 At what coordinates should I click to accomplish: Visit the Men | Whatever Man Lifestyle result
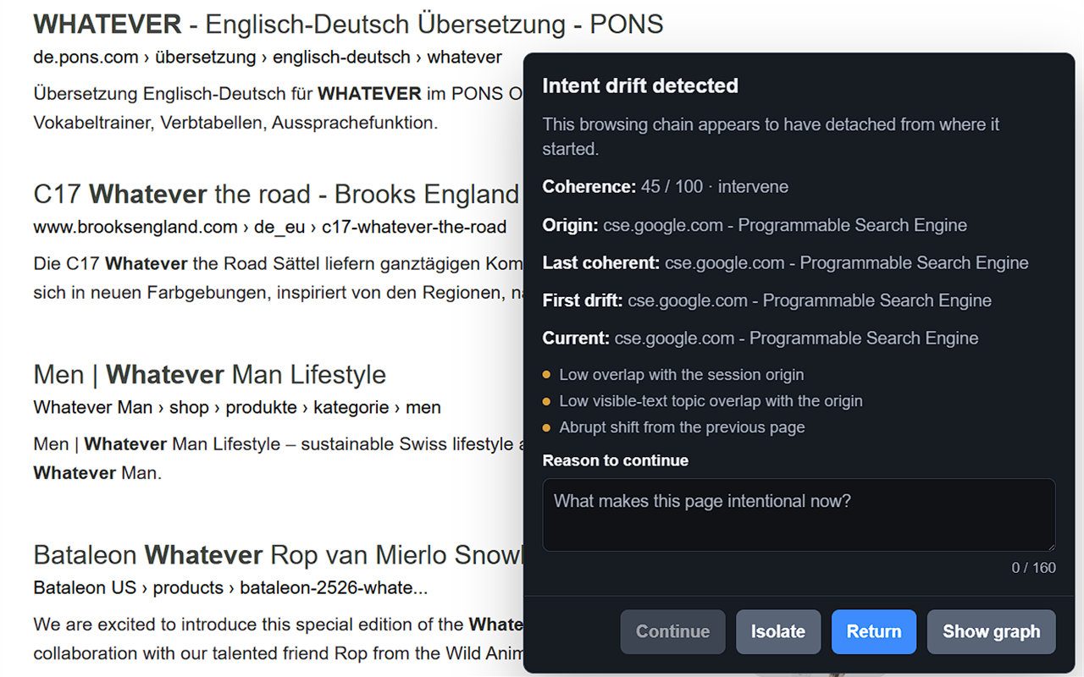pyautogui.click(x=210, y=374)
